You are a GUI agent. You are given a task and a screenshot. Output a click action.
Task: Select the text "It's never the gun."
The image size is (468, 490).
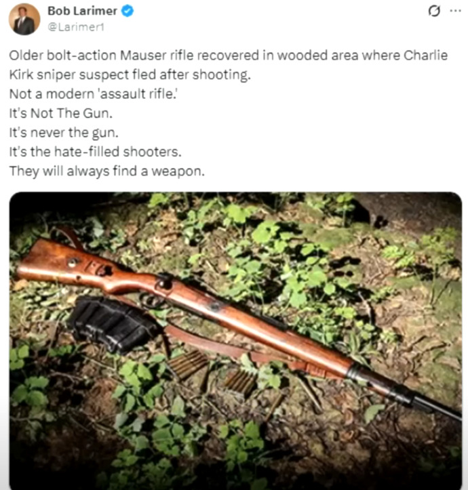[x=64, y=133]
